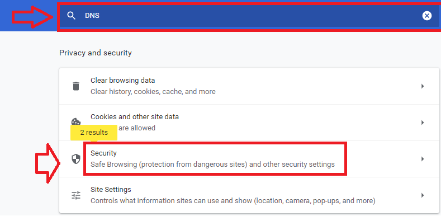Click the Security shield icon
This screenshot has width=441, height=216.
(76, 159)
